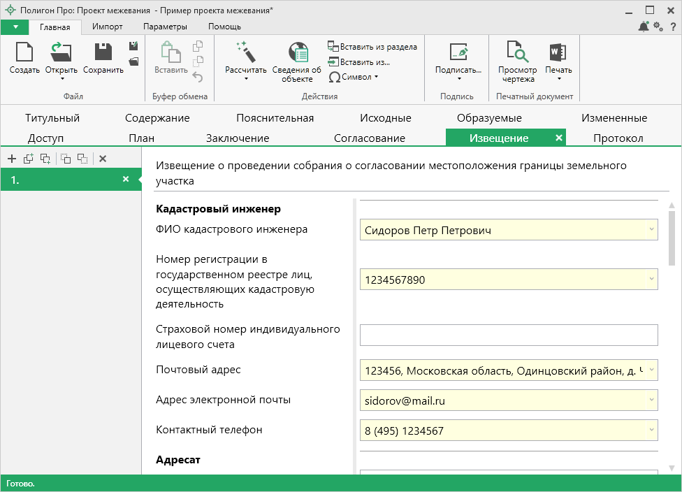682x492 pixels.
Task: Expand the ФИО кадастрового инженера dropdown
Action: pyautogui.click(x=651, y=229)
